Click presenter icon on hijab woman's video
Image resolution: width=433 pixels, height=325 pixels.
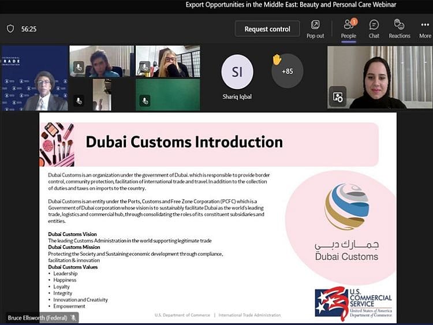click(337, 97)
